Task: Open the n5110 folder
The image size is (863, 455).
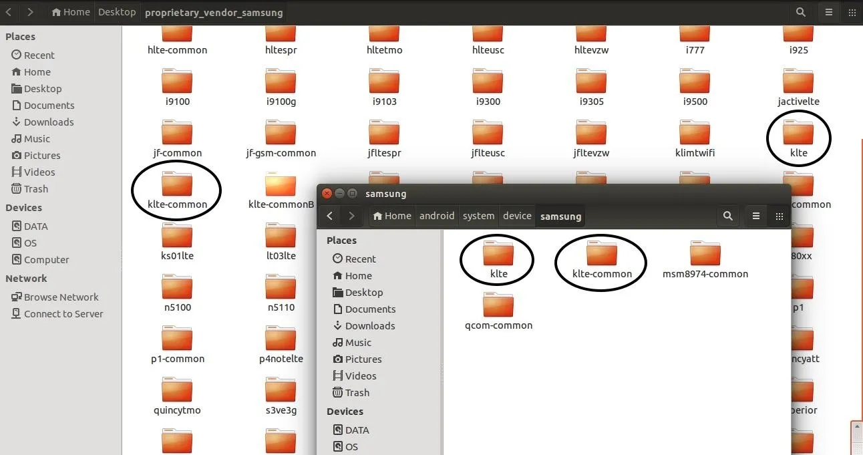Action: [x=281, y=293]
